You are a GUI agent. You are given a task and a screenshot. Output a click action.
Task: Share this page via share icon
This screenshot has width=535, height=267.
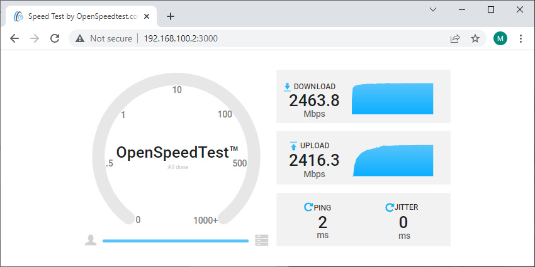[455, 38]
